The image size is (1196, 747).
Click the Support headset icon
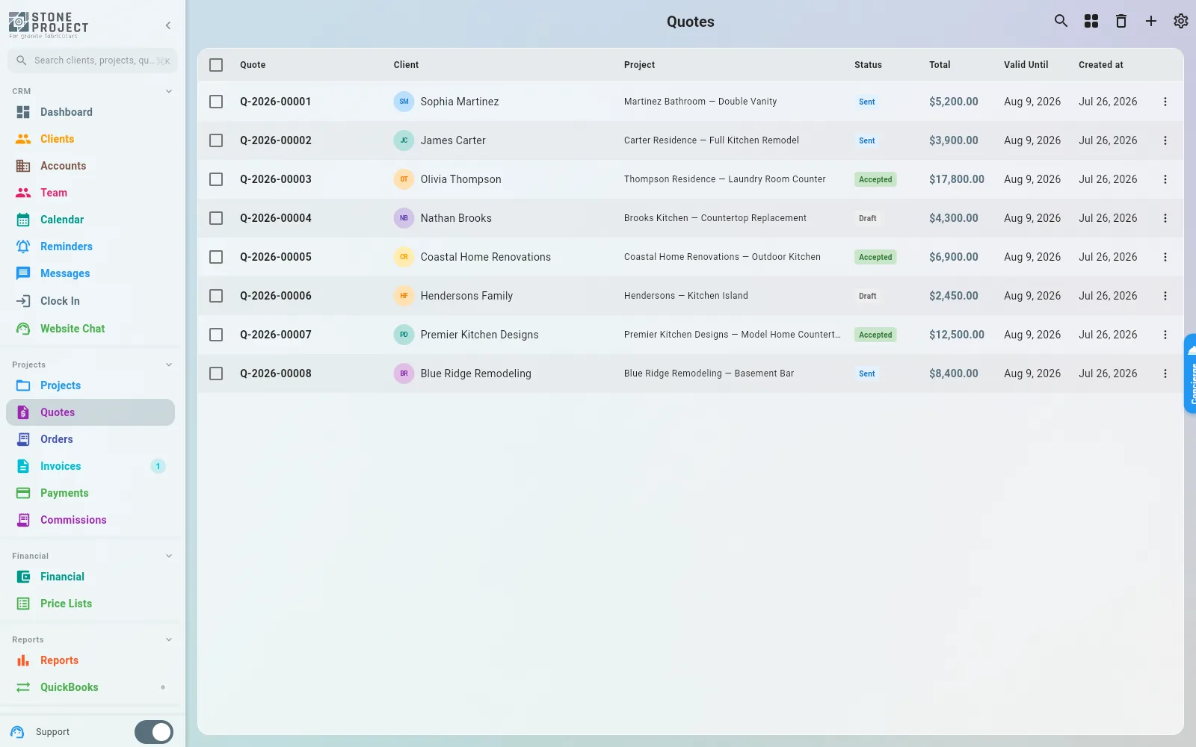coord(18,732)
